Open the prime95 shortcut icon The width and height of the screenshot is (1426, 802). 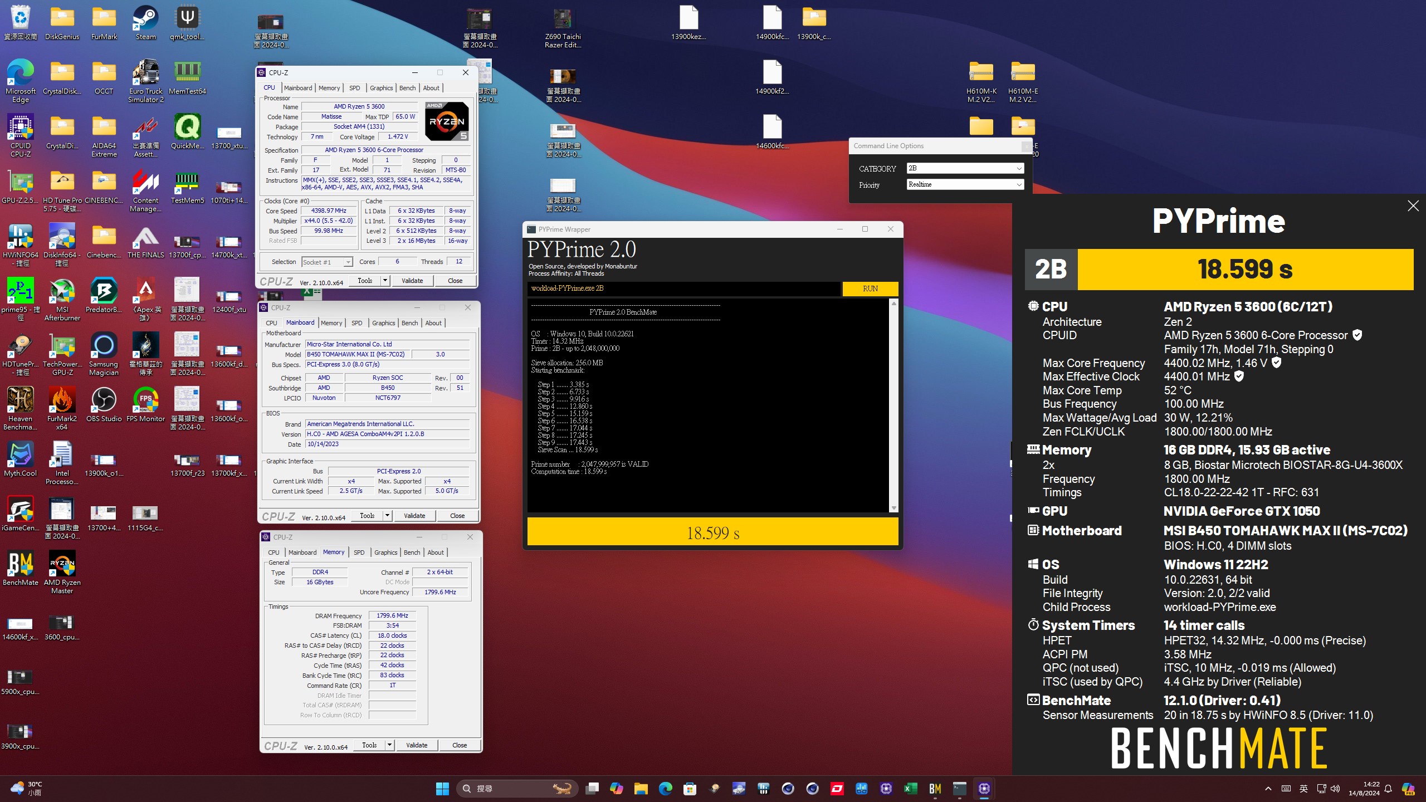click(21, 300)
